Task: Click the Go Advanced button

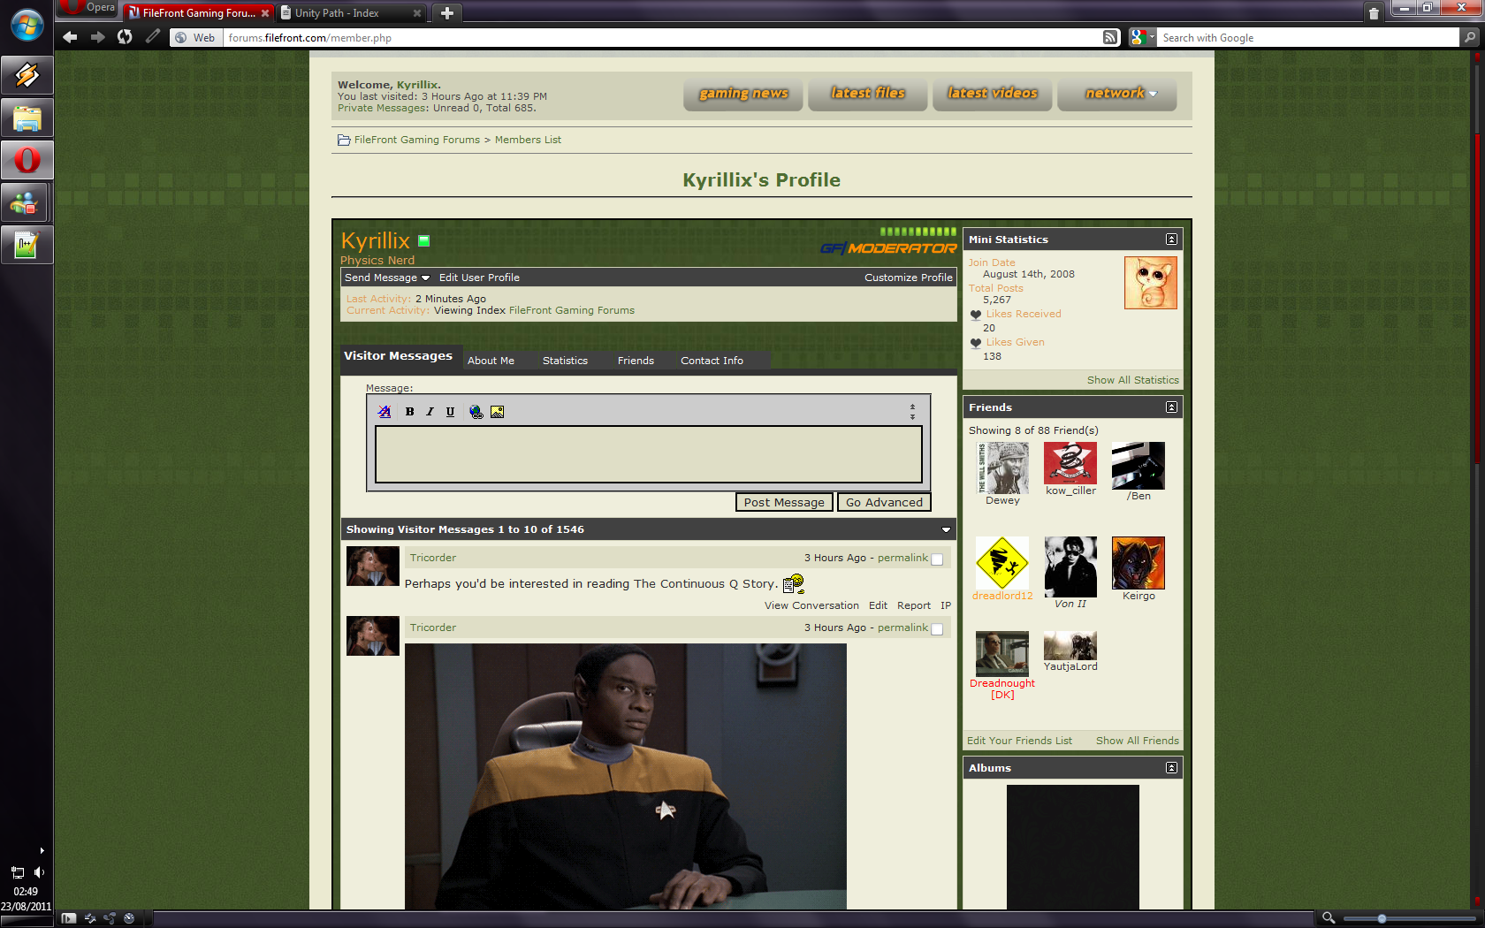Action: (x=884, y=502)
